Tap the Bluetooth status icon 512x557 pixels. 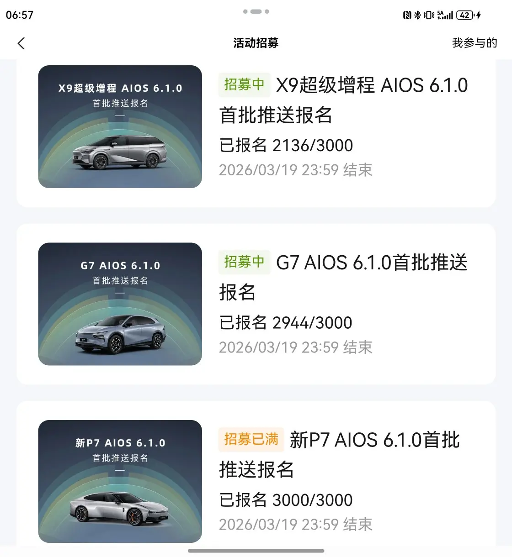417,15
